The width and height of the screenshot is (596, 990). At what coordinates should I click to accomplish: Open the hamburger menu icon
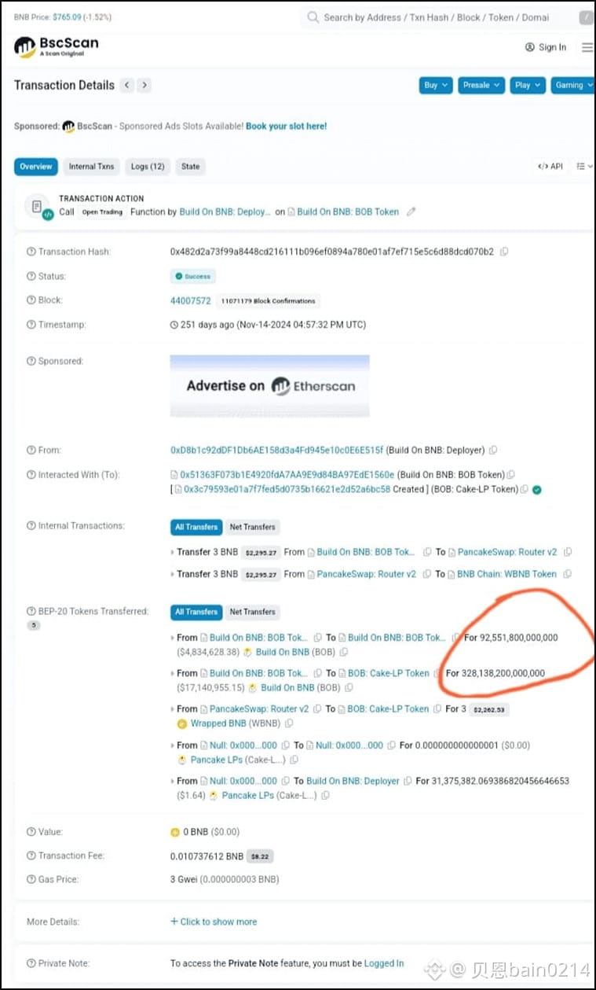(x=587, y=47)
